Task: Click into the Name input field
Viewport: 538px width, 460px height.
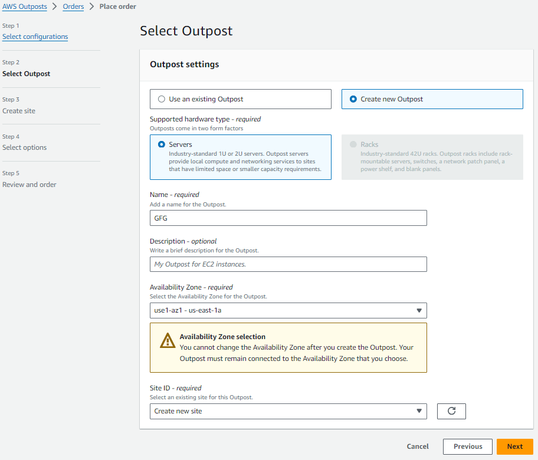Action: [288, 218]
